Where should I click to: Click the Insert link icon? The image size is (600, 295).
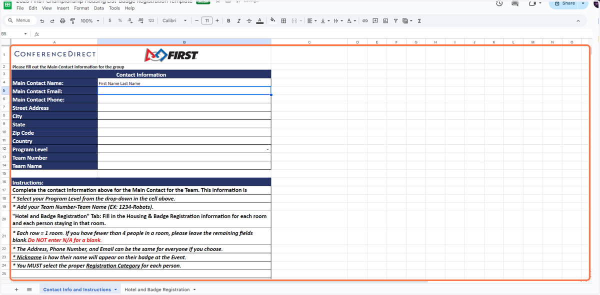click(365, 21)
